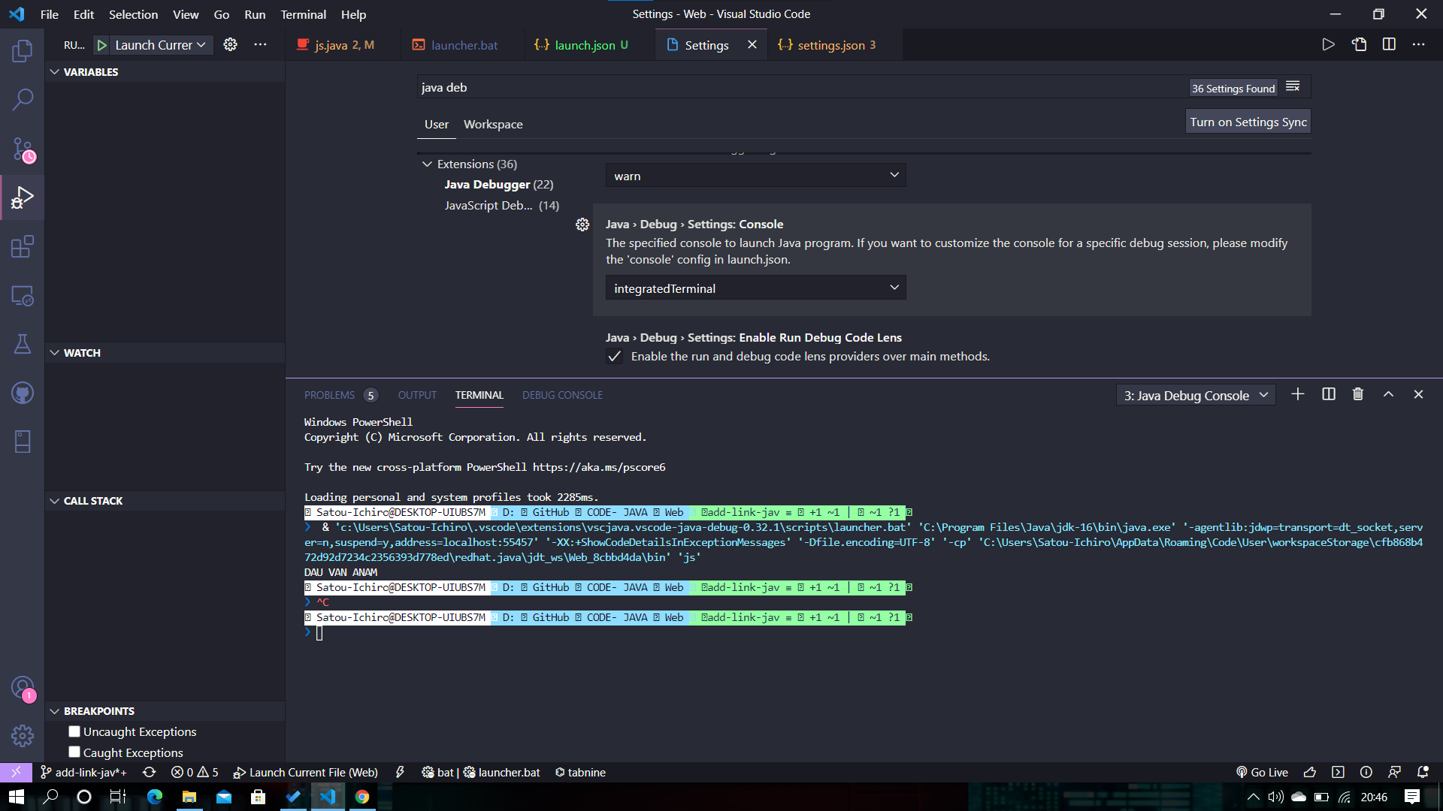Viewport: 1443px width, 811px height.
Task: Click Synchronize Changes icon in status bar
Action: tap(149, 773)
